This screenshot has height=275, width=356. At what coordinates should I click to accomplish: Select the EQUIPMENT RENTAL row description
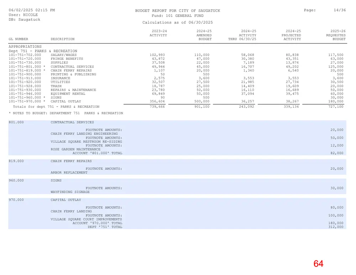point(68,94)
